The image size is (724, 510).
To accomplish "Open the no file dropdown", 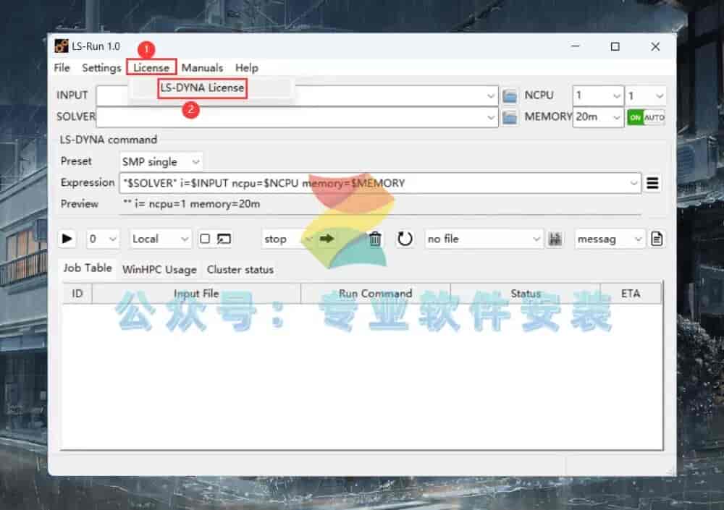I will [x=484, y=239].
